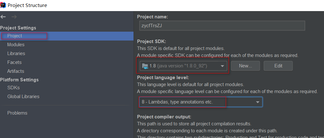The height and width of the screenshot is (138, 324).
Task: Switch to the Libraries section
Action: 16,53
